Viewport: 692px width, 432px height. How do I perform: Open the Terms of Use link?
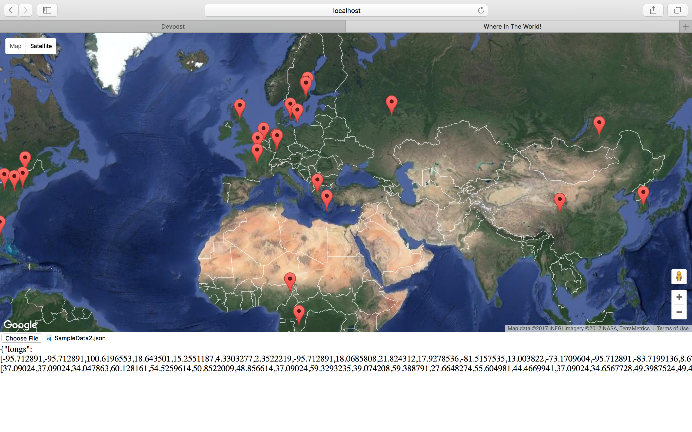(672, 328)
